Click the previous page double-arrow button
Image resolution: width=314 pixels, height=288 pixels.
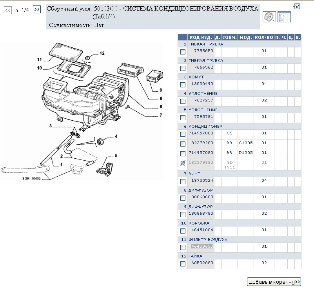[x=7, y=10]
